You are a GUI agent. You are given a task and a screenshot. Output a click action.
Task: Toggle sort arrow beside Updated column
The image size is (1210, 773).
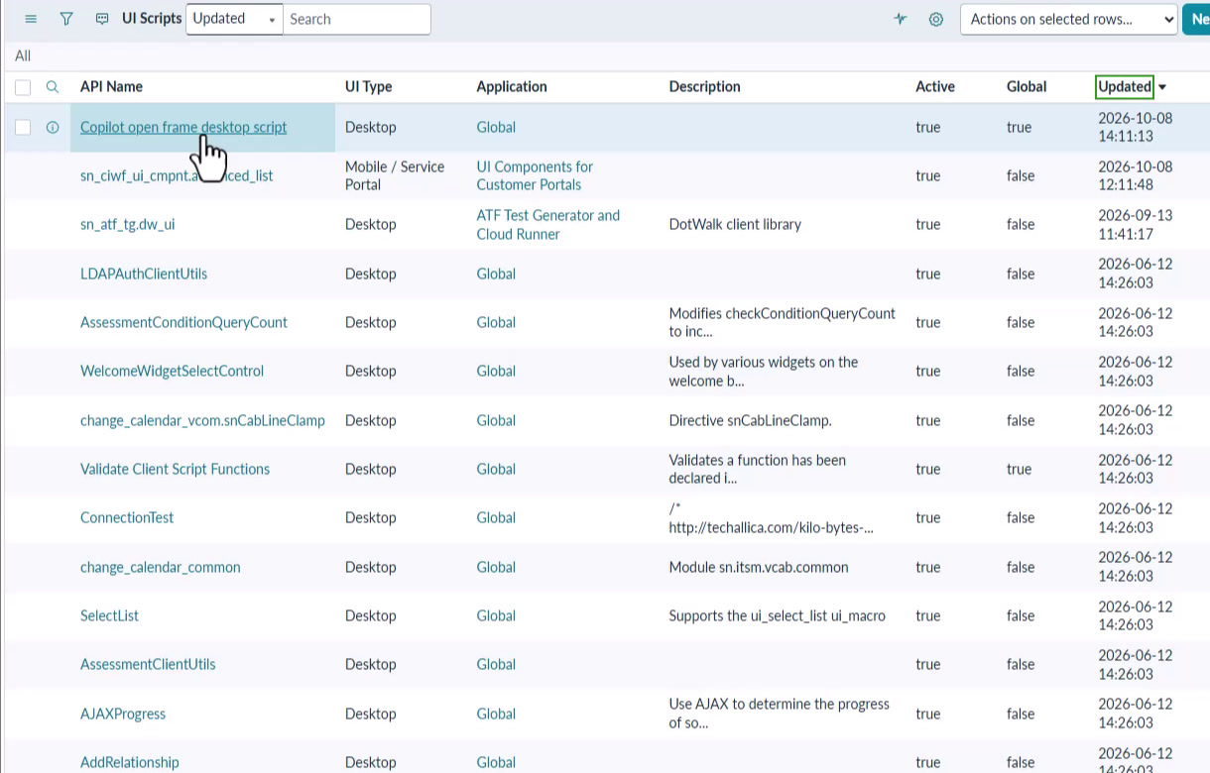tap(1162, 87)
